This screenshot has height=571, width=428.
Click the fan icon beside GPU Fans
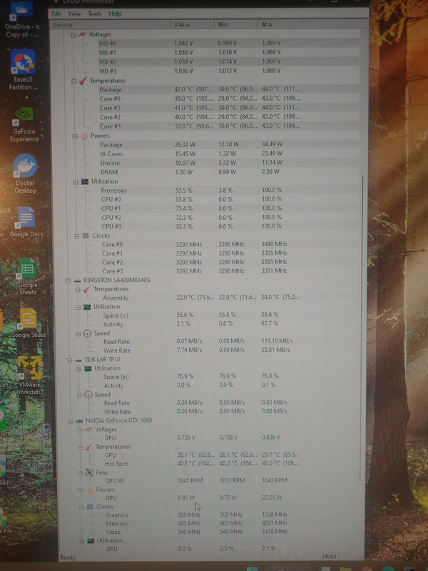[89, 473]
